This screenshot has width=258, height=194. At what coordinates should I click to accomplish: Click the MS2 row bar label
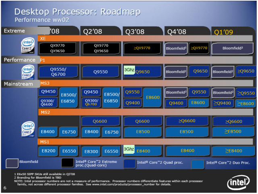(x=45, y=112)
